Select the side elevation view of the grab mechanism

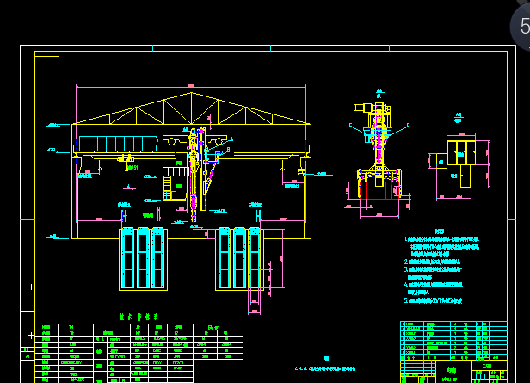click(x=379, y=152)
